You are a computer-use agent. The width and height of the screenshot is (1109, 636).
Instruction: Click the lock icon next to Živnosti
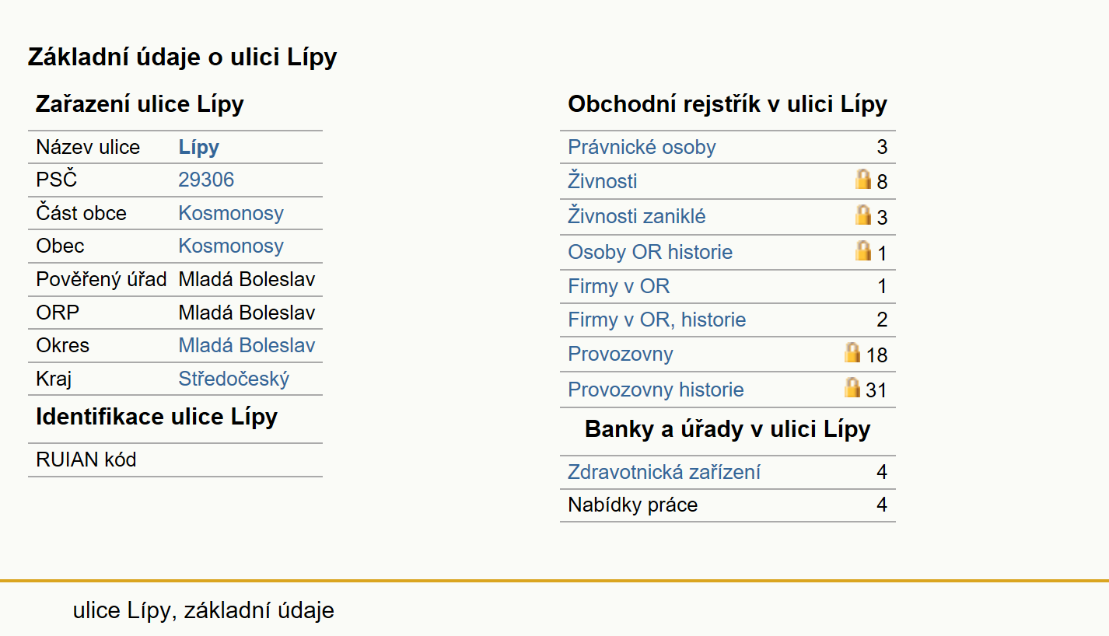(x=862, y=180)
